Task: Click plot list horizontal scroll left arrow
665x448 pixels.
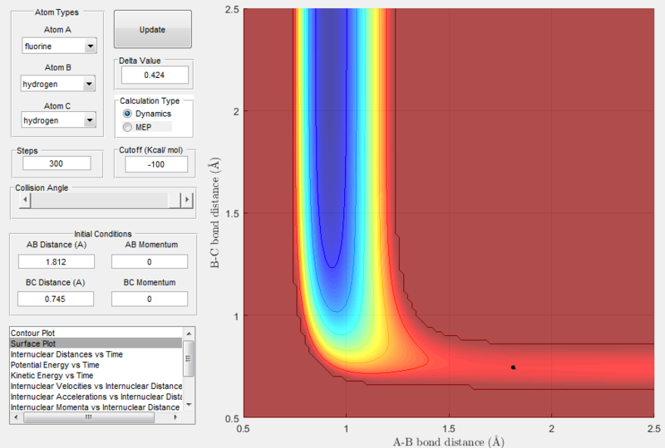Action: pos(16,417)
